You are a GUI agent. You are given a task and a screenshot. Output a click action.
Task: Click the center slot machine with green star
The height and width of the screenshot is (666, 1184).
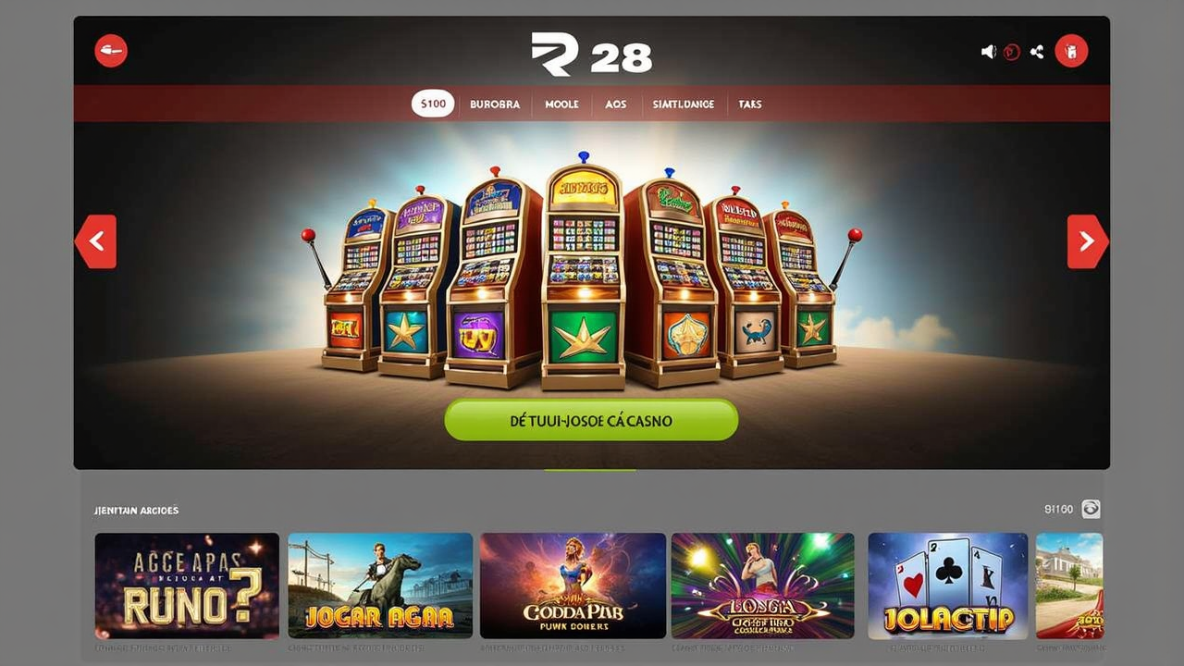coord(584,277)
